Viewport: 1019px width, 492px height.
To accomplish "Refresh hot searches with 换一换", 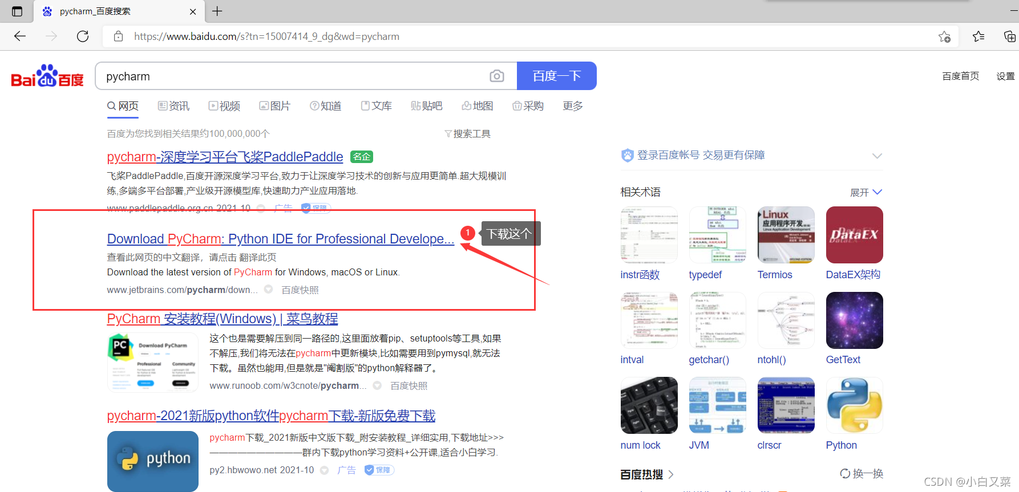I will pos(862,474).
